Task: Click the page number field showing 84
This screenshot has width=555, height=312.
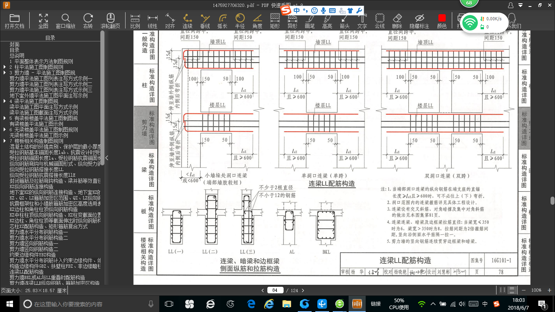Action: point(275,290)
